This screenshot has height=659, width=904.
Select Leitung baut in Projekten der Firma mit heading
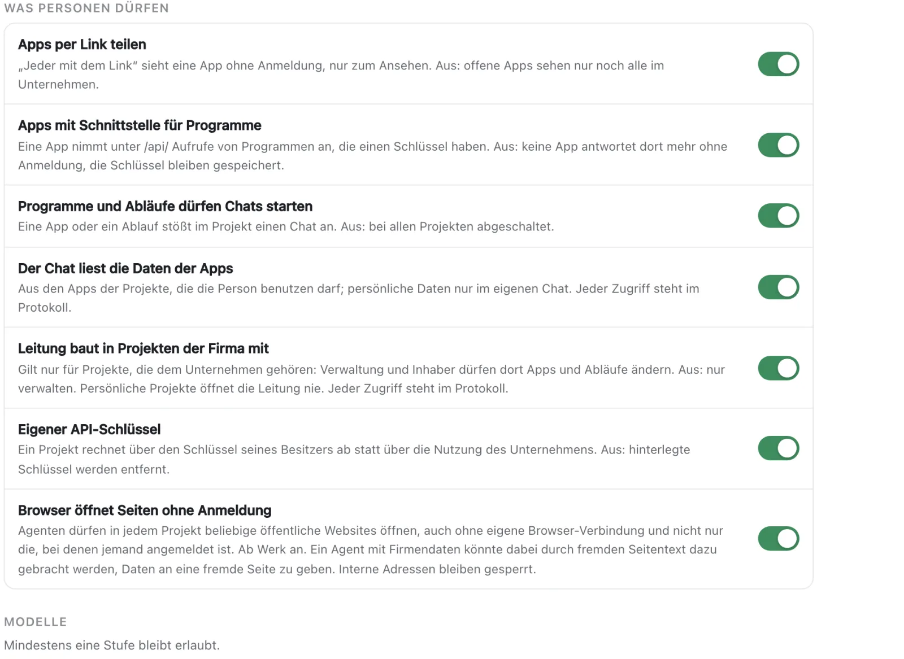143,348
